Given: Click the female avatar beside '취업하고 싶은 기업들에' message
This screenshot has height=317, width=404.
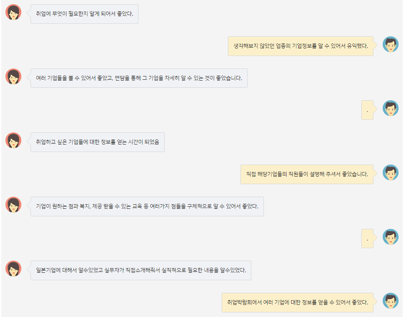Looking at the screenshot, I should pos(13,140).
